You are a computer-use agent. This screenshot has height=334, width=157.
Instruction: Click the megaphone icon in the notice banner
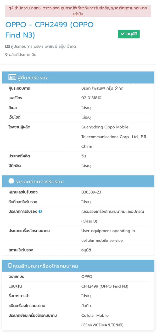point(11,8)
